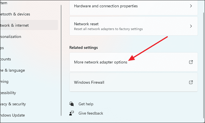Open external link icon for More network adapter options
The image size is (205, 123).
point(191,62)
